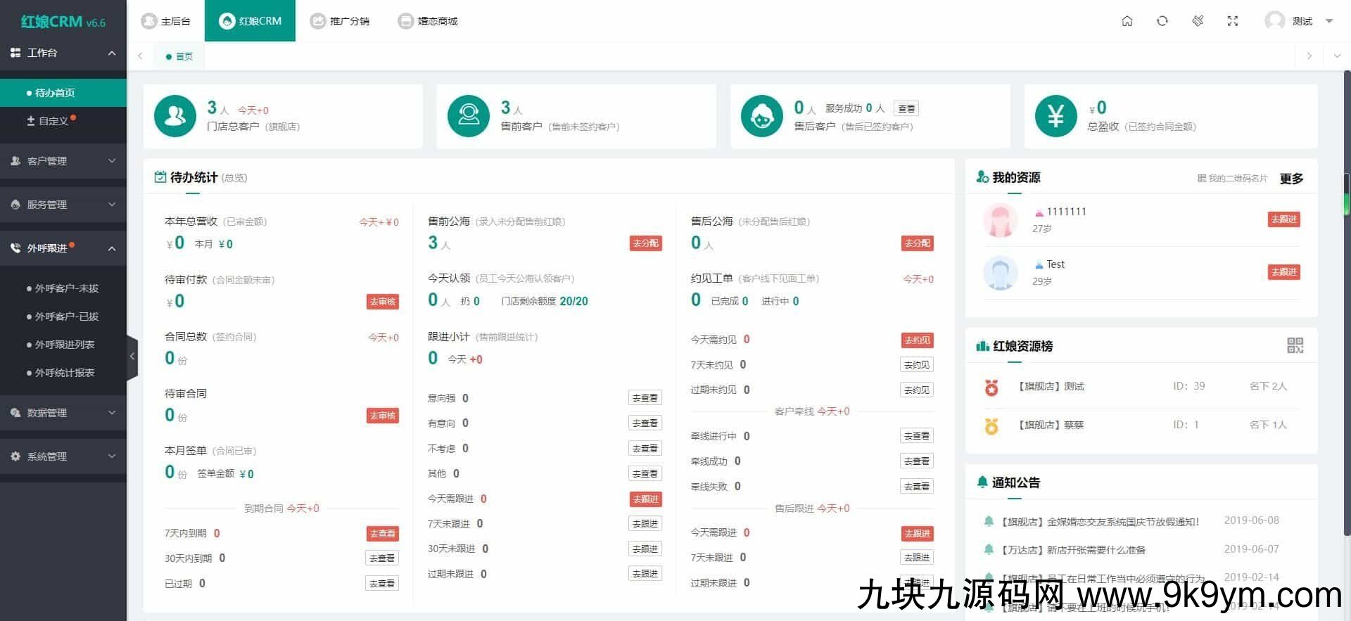Toggle fullscreen mode icon
Image resolution: width=1351 pixels, height=621 pixels.
point(1232,21)
